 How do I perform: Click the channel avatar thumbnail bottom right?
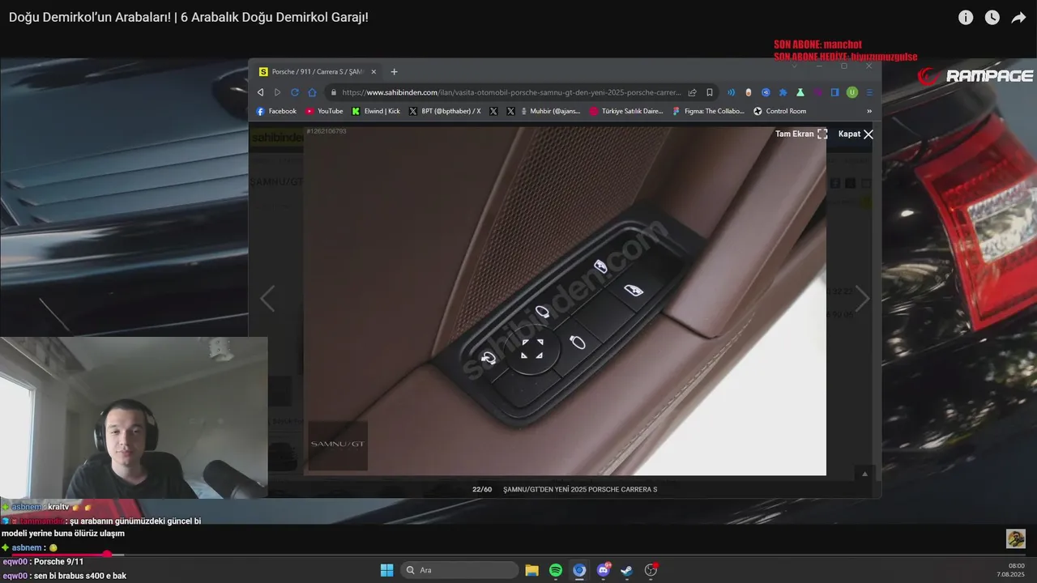1016,538
